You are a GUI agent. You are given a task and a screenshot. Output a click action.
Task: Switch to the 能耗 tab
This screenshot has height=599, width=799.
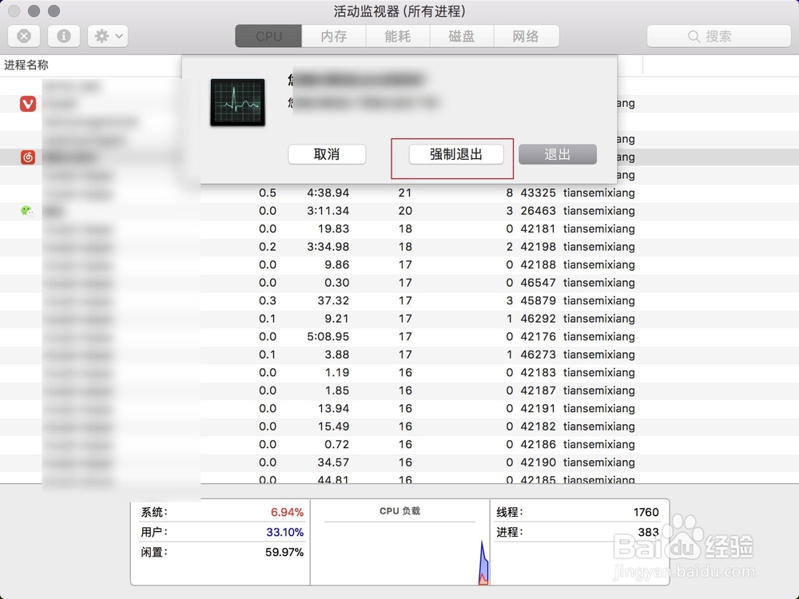click(x=398, y=36)
